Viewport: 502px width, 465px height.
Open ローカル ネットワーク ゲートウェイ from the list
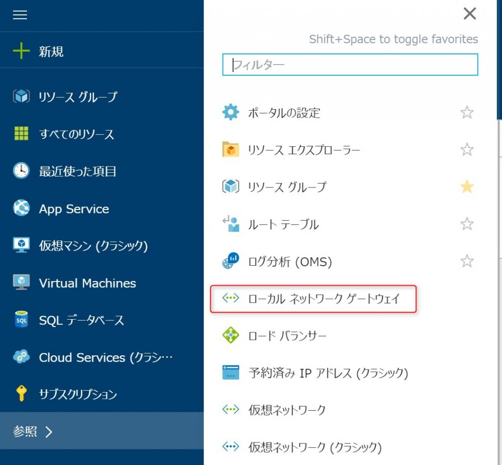point(324,299)
